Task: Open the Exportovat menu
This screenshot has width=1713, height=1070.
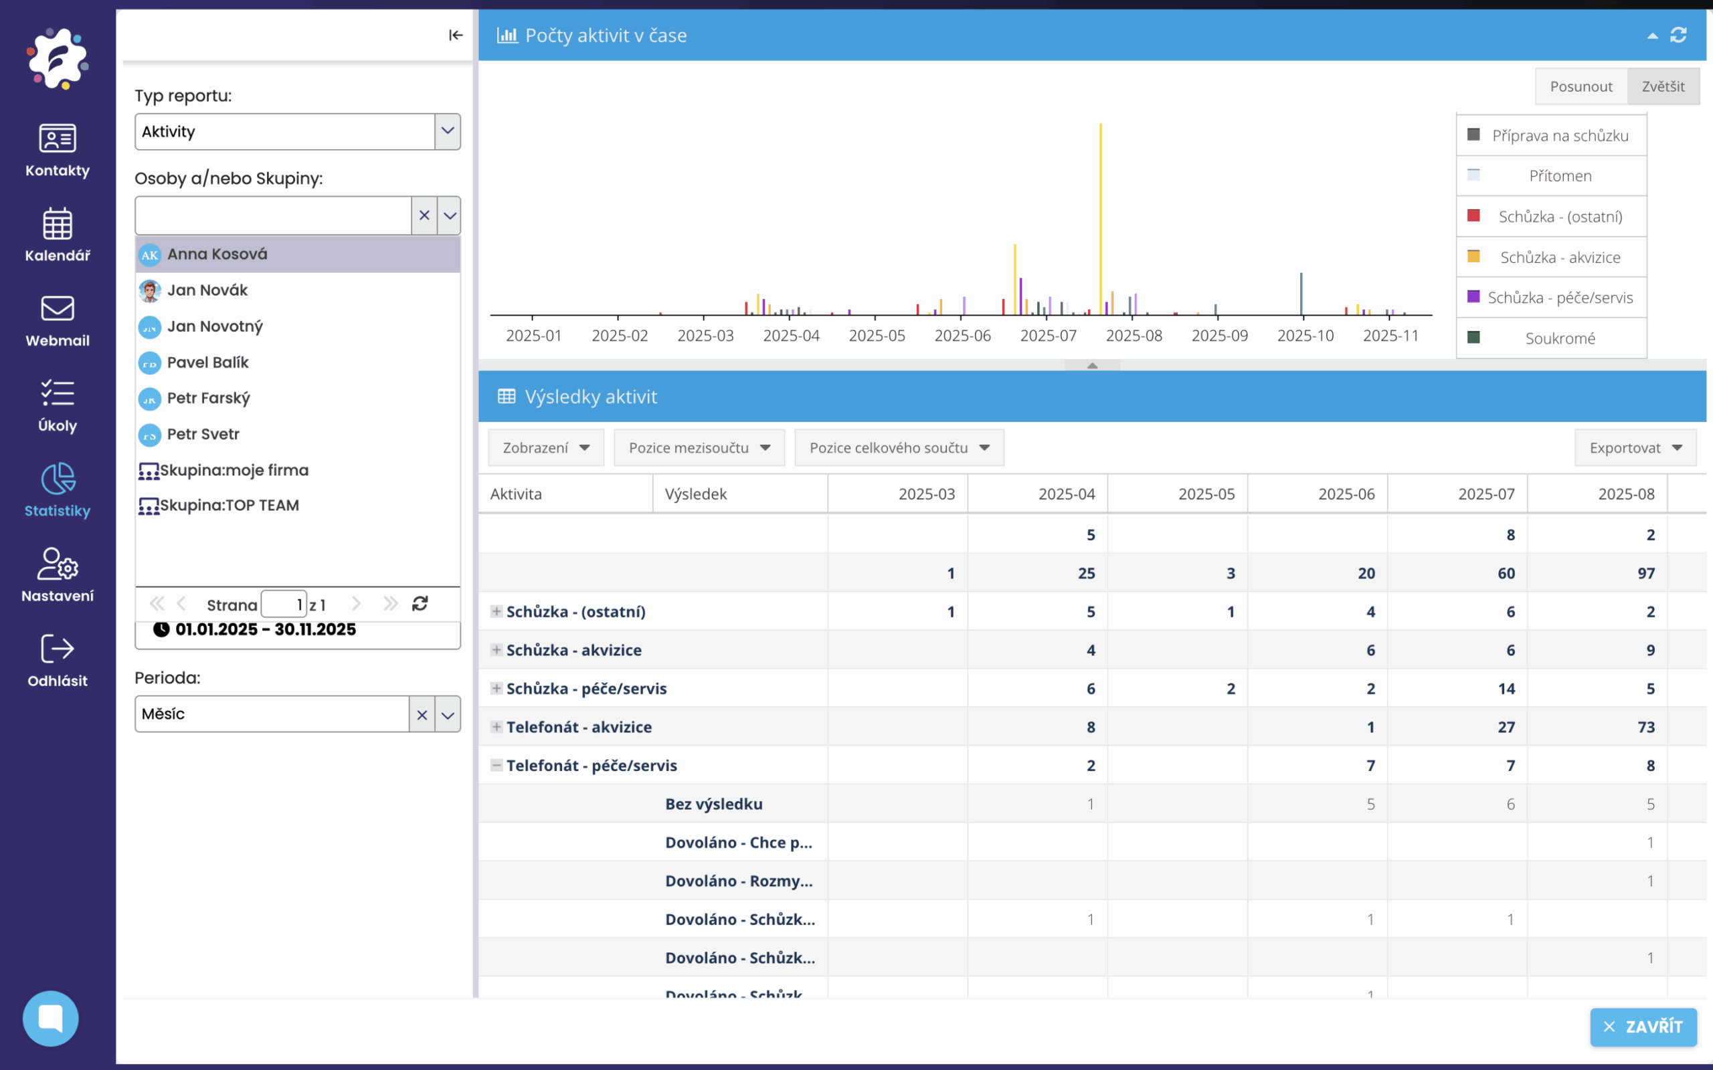Action: pos(1635,448)
